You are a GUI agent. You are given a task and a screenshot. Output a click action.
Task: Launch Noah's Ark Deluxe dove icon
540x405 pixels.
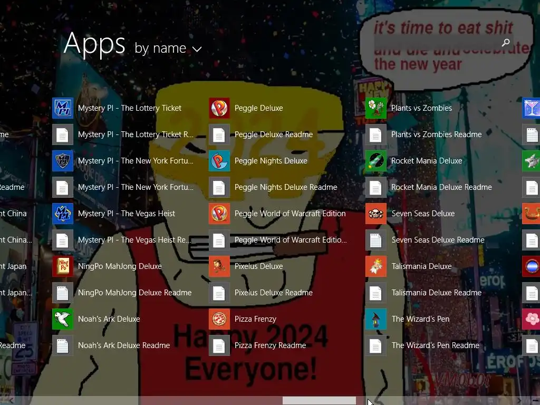[x=63, y=319]
